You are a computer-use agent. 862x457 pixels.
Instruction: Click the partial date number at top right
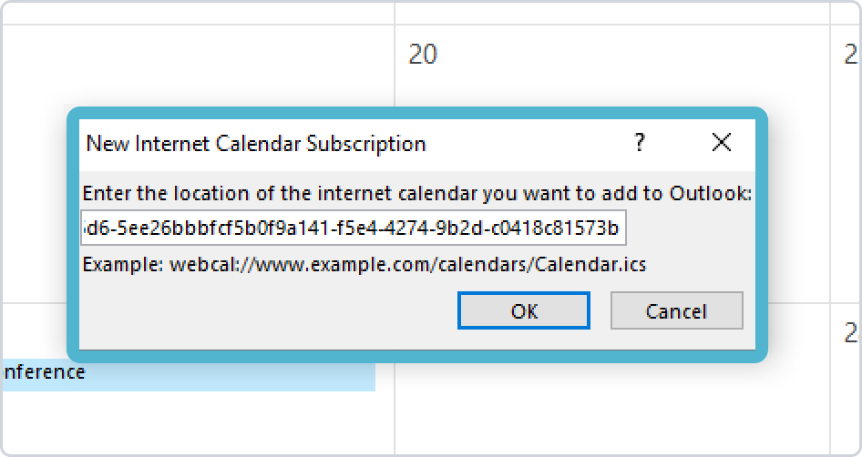[852, 55]
